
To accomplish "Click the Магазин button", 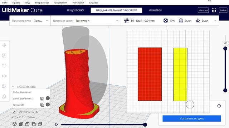I will point(203,10).
